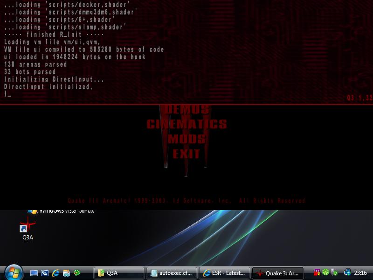Open the MODS menu entry
The width and height of the screenshot is (373, 280).
pos(186,139)
